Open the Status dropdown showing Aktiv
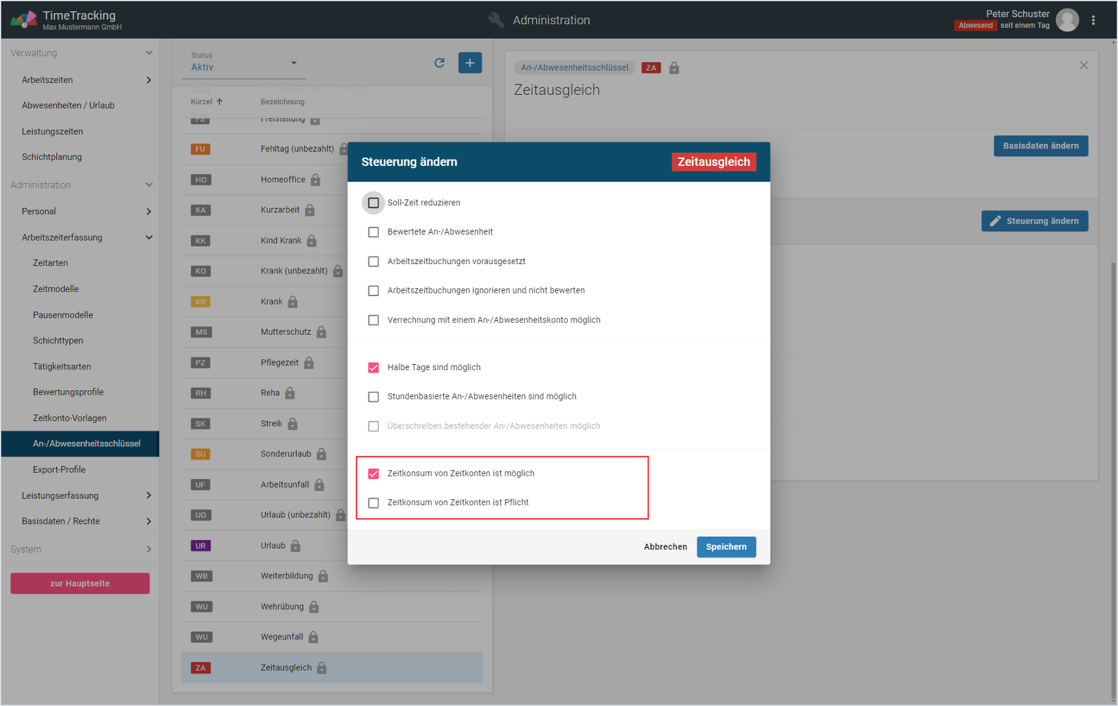This screenshot has height=706, width=1118. coord(243,63)
